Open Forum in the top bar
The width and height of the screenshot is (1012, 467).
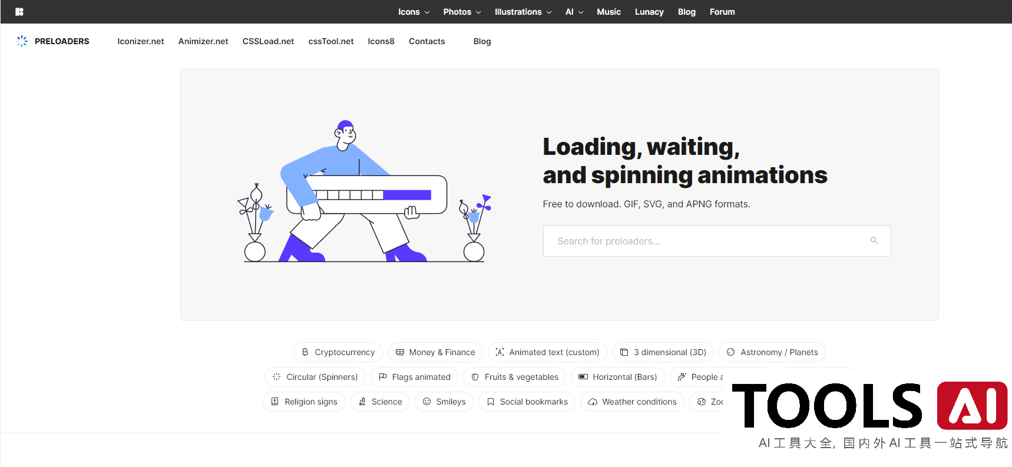tap(722, 12)
